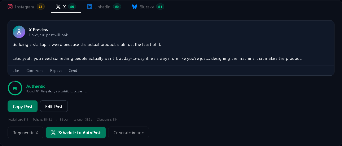Click the Instagram logo icon
The width and height of the screenshot is (342, 146).
tap(10, 7)
